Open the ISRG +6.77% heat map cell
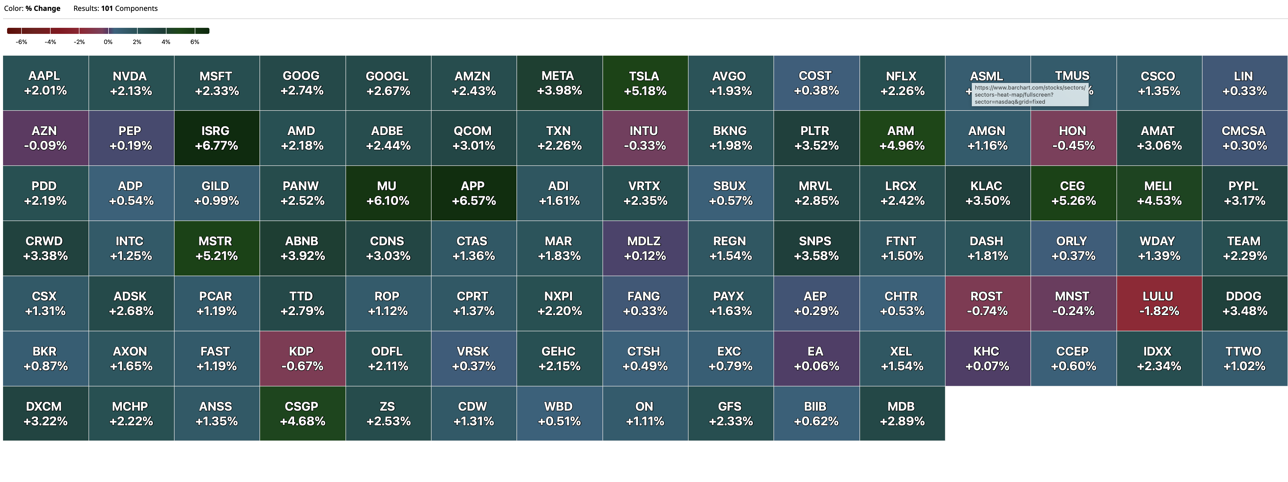This screenshot has height=482, width=1288. click(217, 138)
